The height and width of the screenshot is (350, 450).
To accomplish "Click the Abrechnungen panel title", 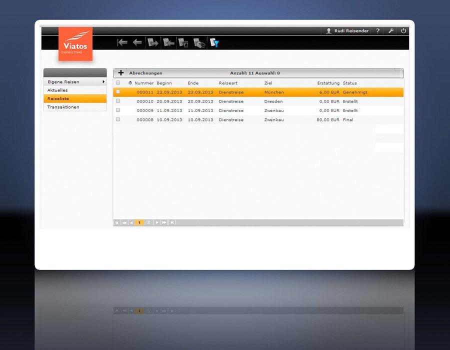I will point(146,73).
